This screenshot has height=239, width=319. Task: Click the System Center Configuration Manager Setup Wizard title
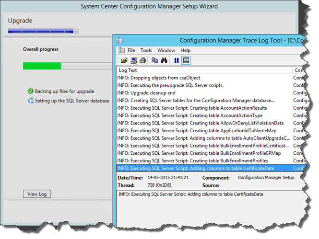point(149,6)
